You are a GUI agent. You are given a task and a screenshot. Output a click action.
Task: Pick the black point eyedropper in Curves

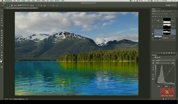pyautogui.click(x=153, y=66)
